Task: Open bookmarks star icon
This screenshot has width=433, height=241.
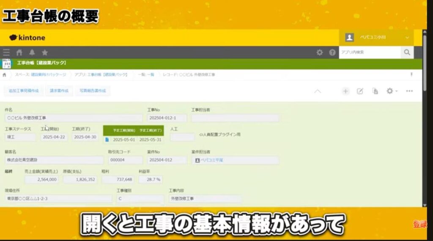Action: 44,52
